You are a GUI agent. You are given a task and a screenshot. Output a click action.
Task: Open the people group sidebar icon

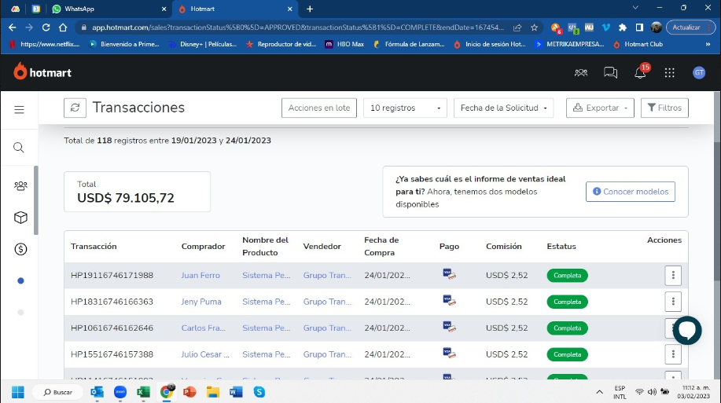coord(20,185)
